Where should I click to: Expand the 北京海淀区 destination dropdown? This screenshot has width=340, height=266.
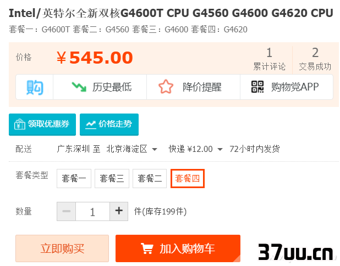click(x=131, y=149)
